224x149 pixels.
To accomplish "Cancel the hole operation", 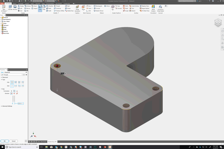I will click(13, 141).
